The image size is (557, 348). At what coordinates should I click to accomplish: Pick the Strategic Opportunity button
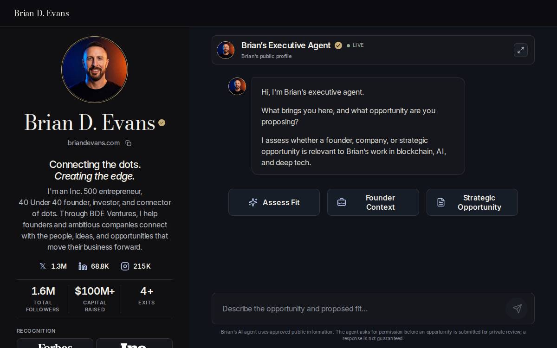coord(472,202)
